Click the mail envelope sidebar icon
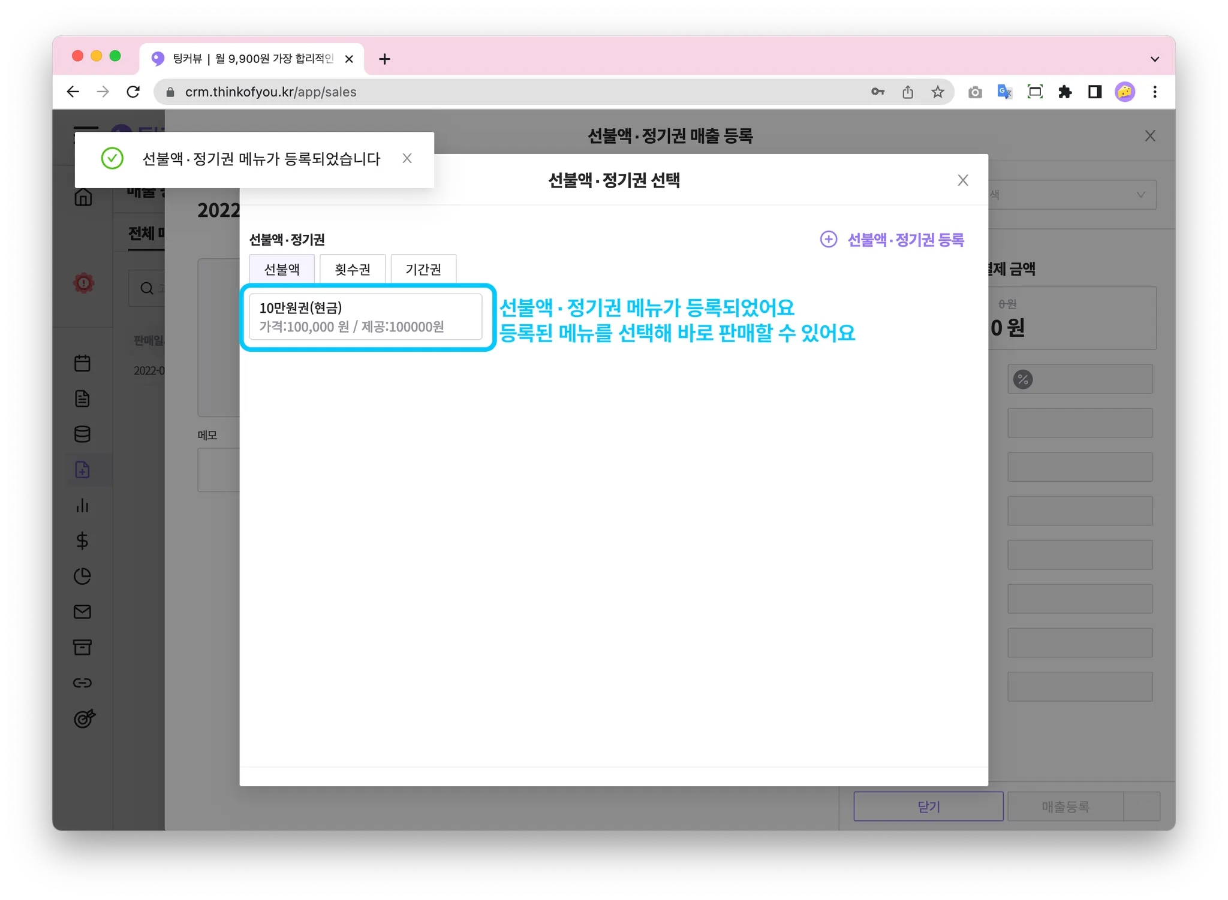Viewport: 1228px width, 900px height. click(x=82, y=612)
